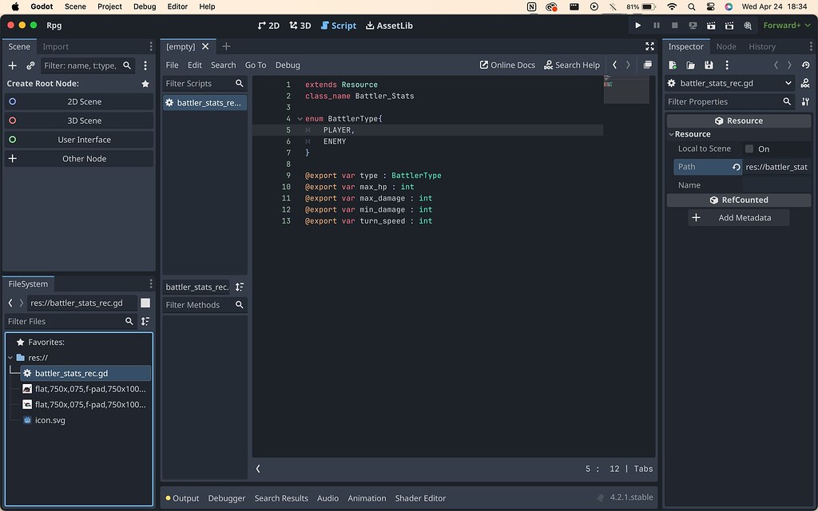
Task: Collapse the Resource section in the Inspector
Action: click(672, 134)
